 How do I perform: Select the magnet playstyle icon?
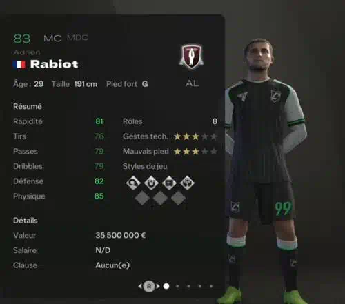coord(151,183)
